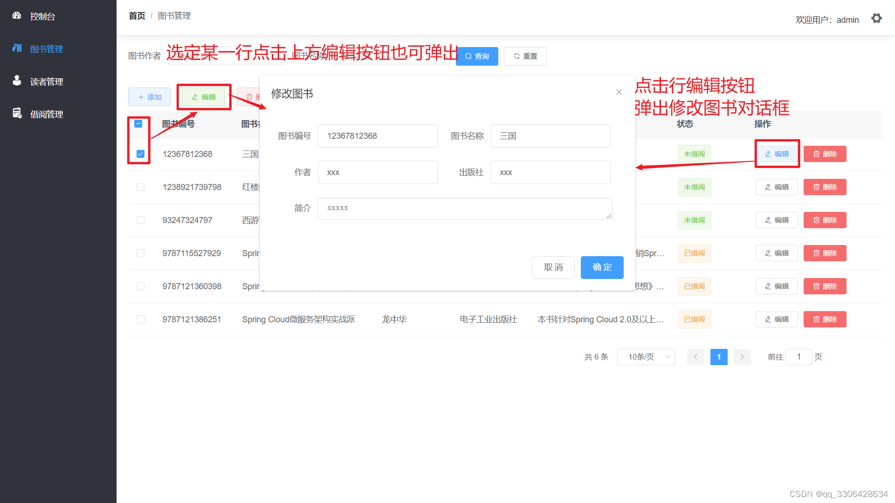The height and width of the screenshot is (503, 895).
Task: Click the 控制台 dashboard icon in sidebar
Action: (x=17, y=16)
